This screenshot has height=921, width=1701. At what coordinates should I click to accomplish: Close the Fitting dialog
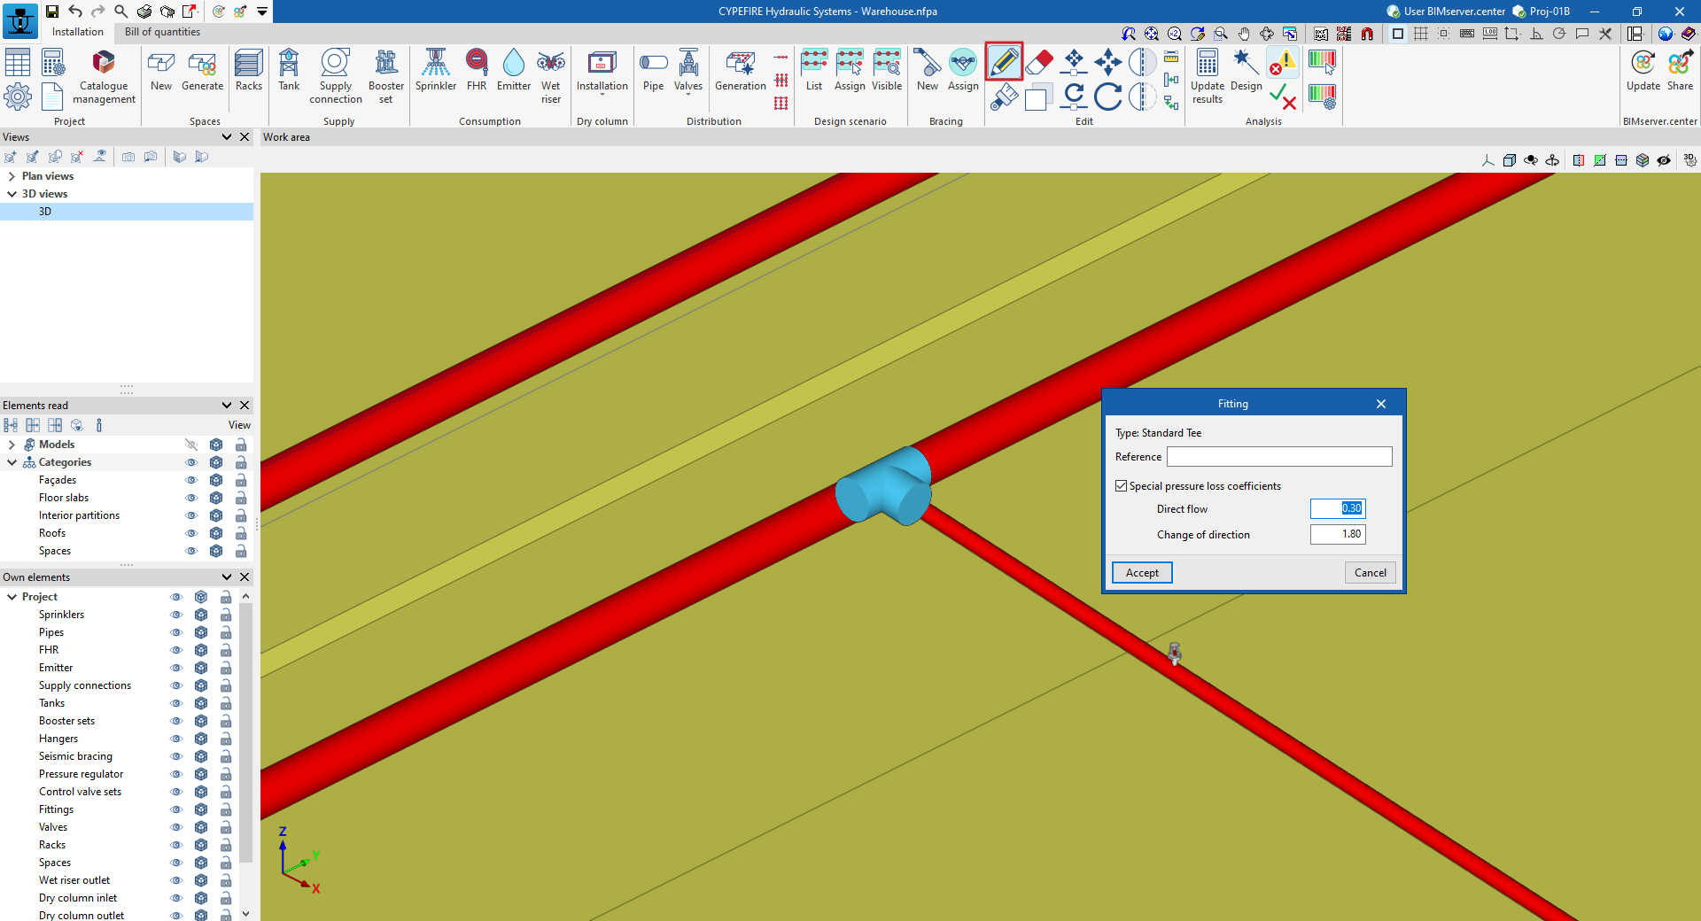pos(1381,404)
